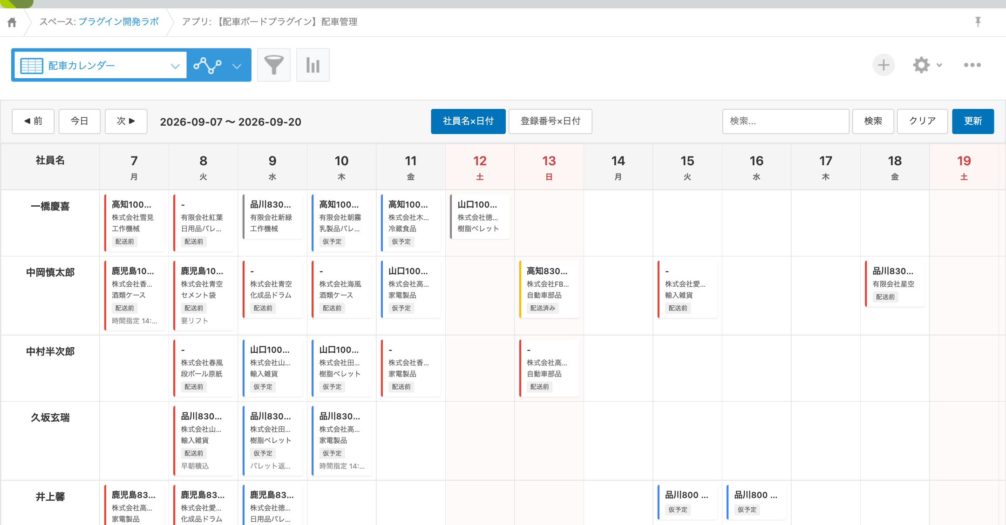Open the three-dot options menu
Image resolution: width=1006 pixels, height=525 pixels.
[x=972, y=65]
